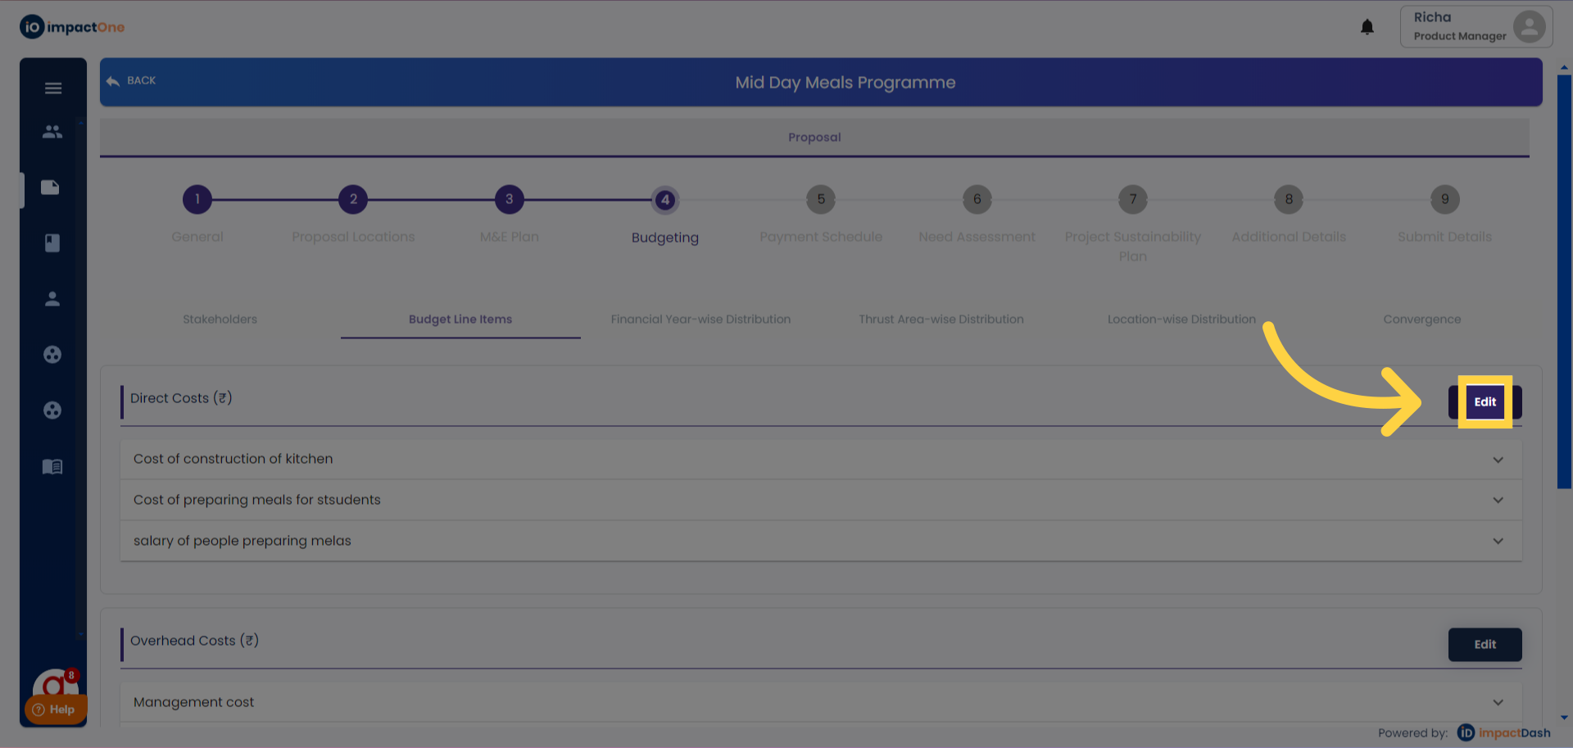The width and height of the screenshot is (1573, 748).
Task: Click Richa's profile avatar
Action: coord(1529,26)
